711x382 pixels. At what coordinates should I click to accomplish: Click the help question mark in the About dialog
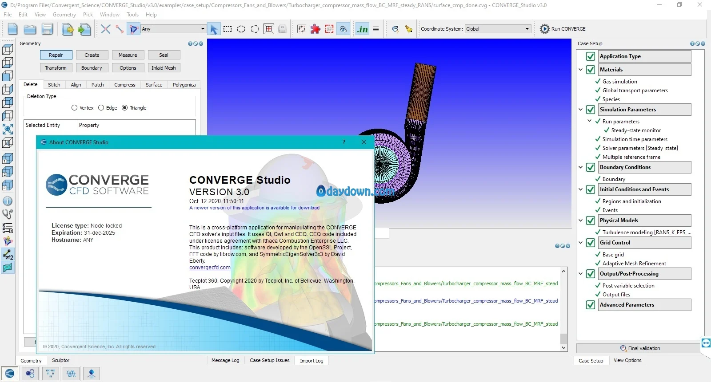tap(344, 142)
